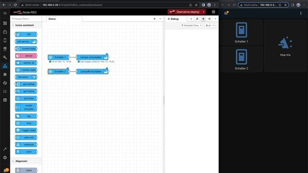Open sidebar tabs dropdown arrow
Viewport: 308px width, 173px height.
point(216,19)
